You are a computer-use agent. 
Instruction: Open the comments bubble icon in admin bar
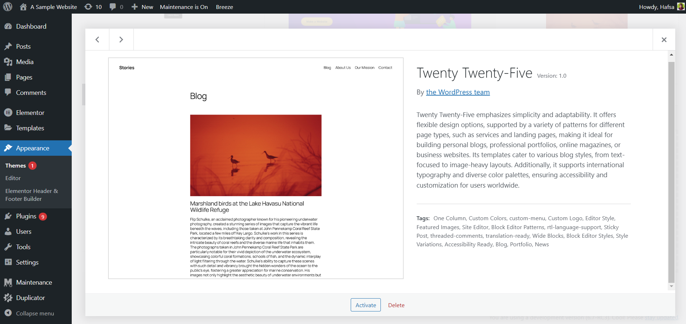(x=113, y=6)
